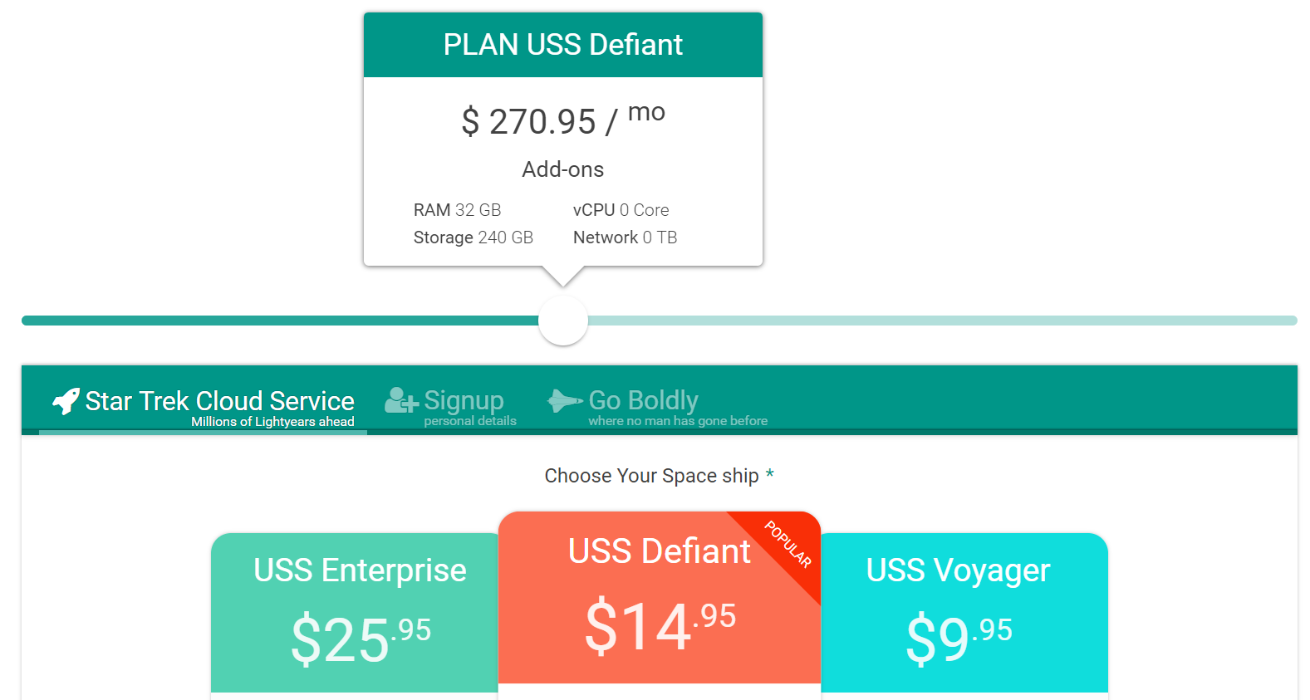The image size is (1310, 700).
Task: Open the Star Trek Cloud Service tab
Action: (x=204, y=407)
